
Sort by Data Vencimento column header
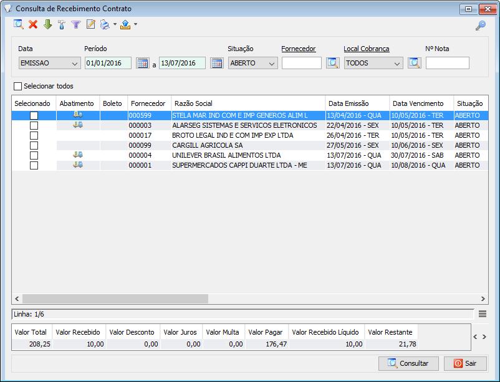[421, 103]
